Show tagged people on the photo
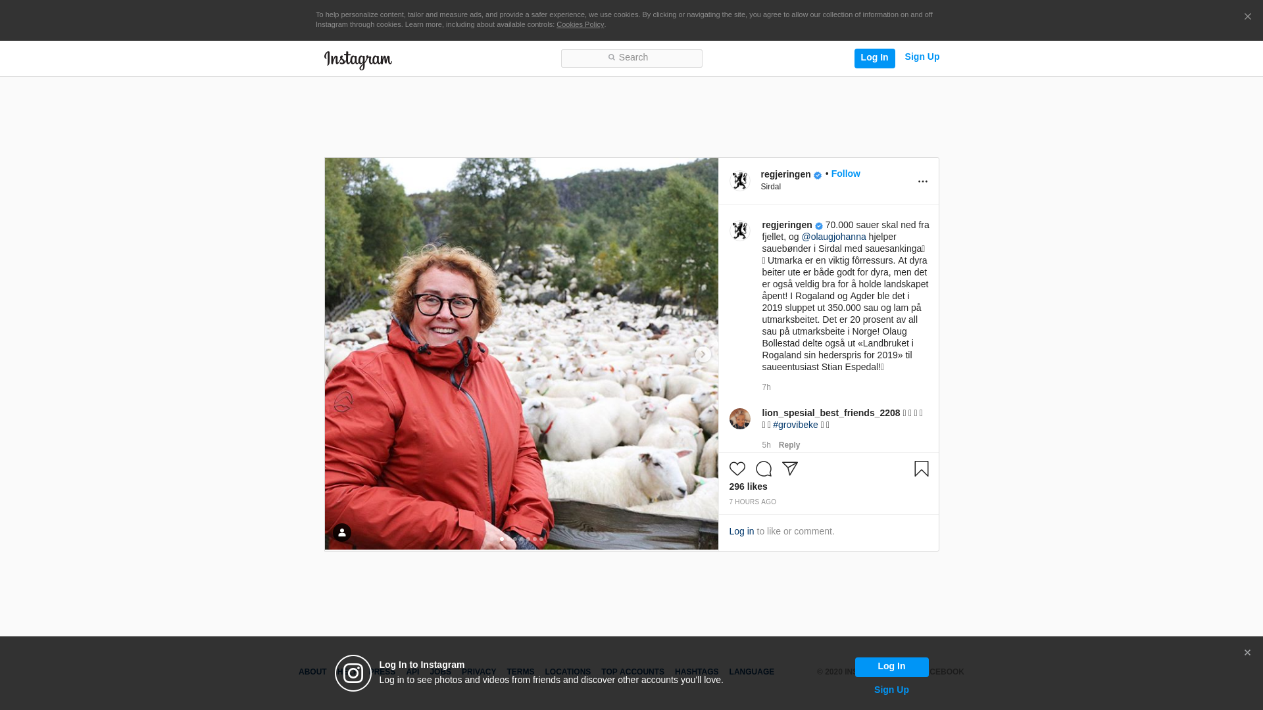The image size is (1263, 710). [x=341, y=532]
